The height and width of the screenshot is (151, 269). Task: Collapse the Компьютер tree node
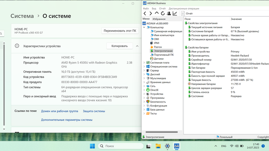click(144, 27)
